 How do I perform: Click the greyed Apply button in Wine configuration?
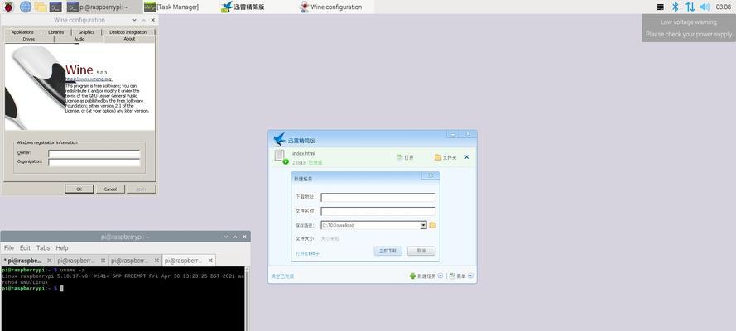[142, 189]
